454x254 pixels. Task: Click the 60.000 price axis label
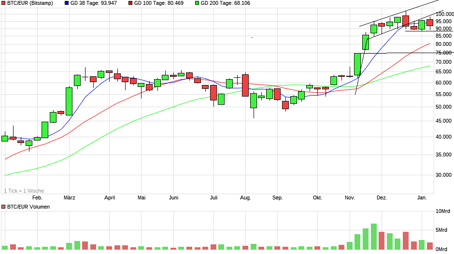point(443,83)
